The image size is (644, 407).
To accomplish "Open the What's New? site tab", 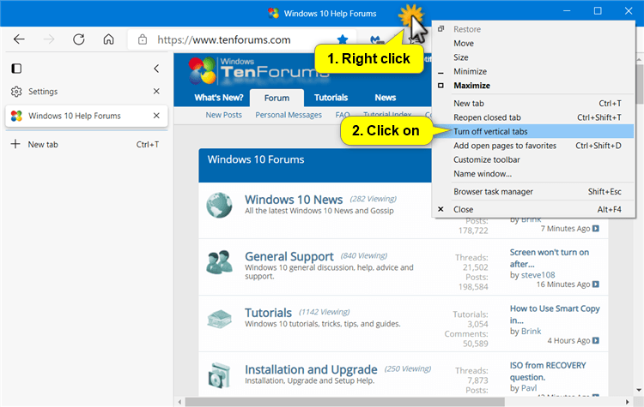I will 219,98.
